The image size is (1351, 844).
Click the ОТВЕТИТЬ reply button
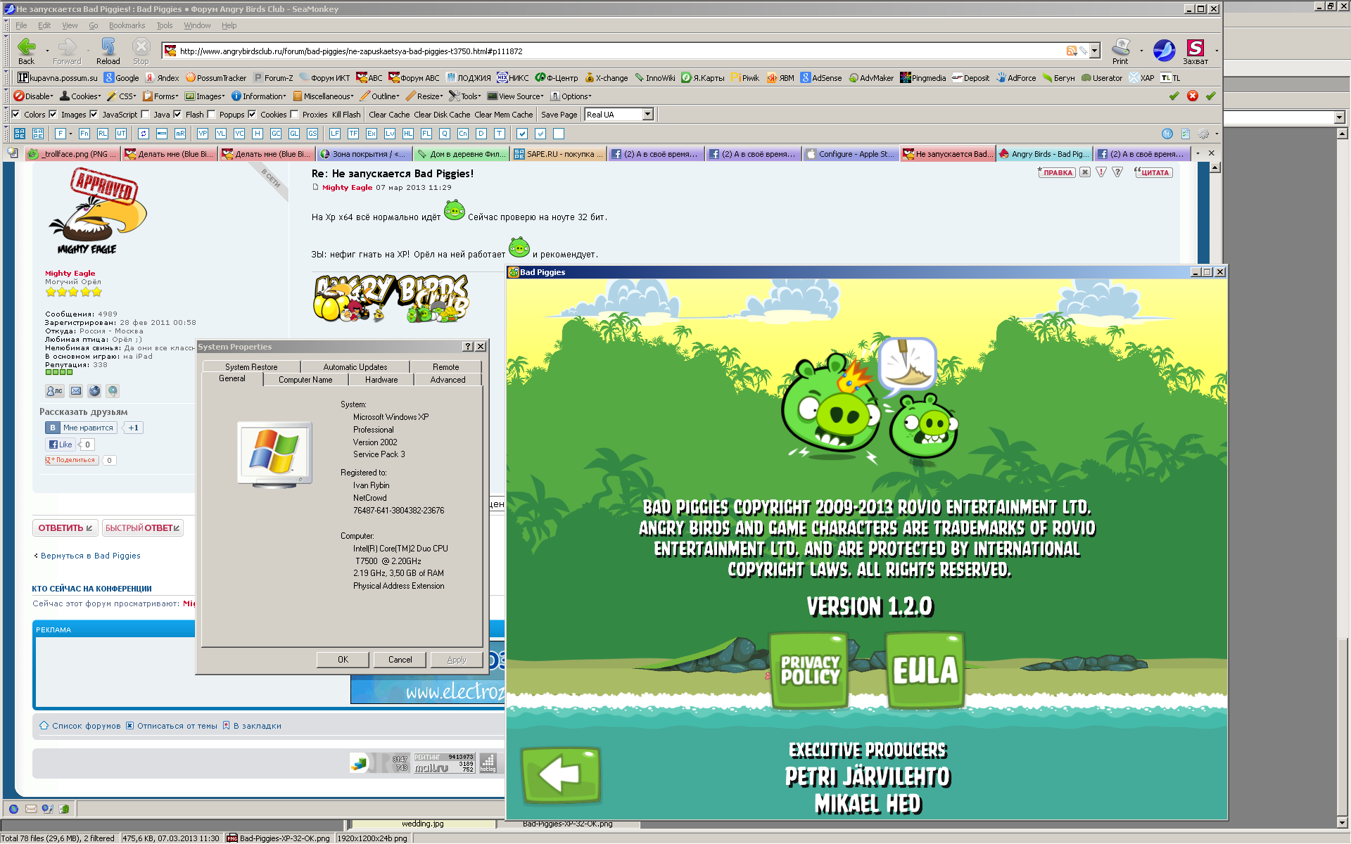coord(65,527)
